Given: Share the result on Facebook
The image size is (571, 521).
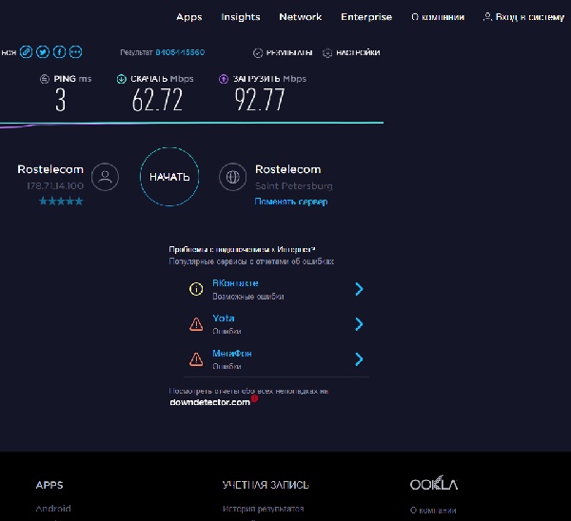Looking at the screenshot, I should pyautogui.click(x=59, y=52).
